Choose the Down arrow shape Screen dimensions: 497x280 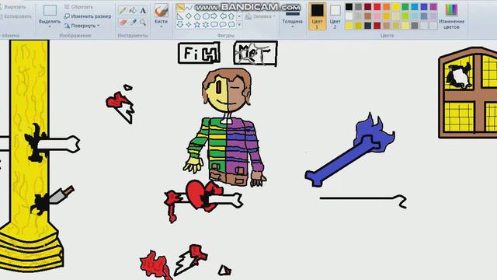tap(180, 24)
